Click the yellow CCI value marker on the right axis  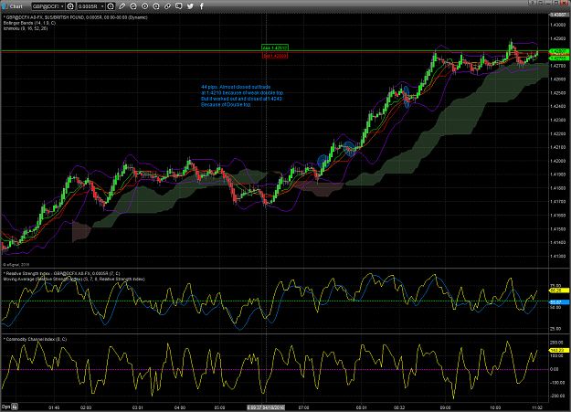[558, 350]
